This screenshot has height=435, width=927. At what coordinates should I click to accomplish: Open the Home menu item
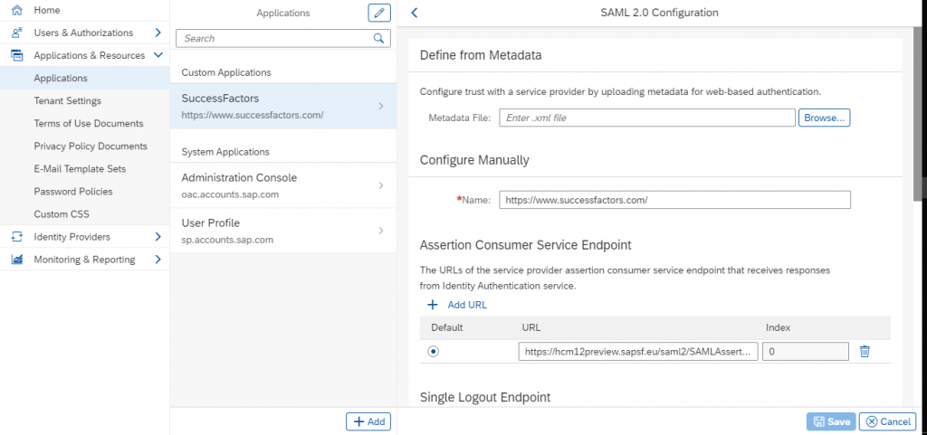(84, 10)
